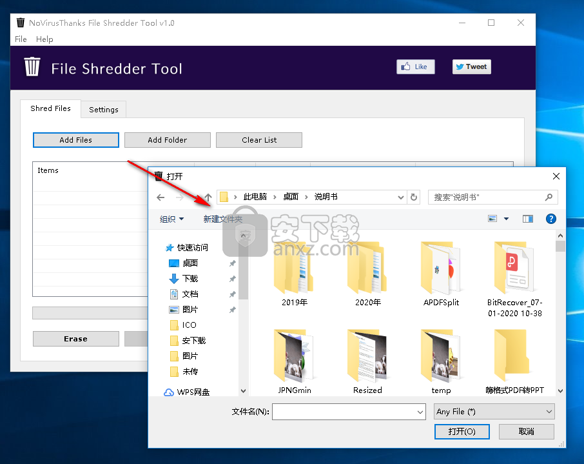
Task: Open the ICO folder in the sidebar
Action: [189, 325]
